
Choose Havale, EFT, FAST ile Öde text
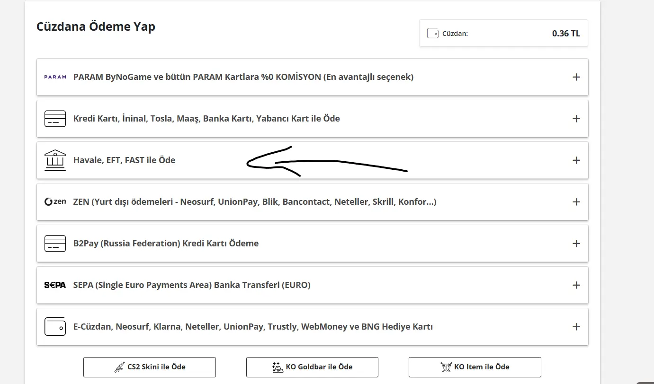tap(124, 160)
